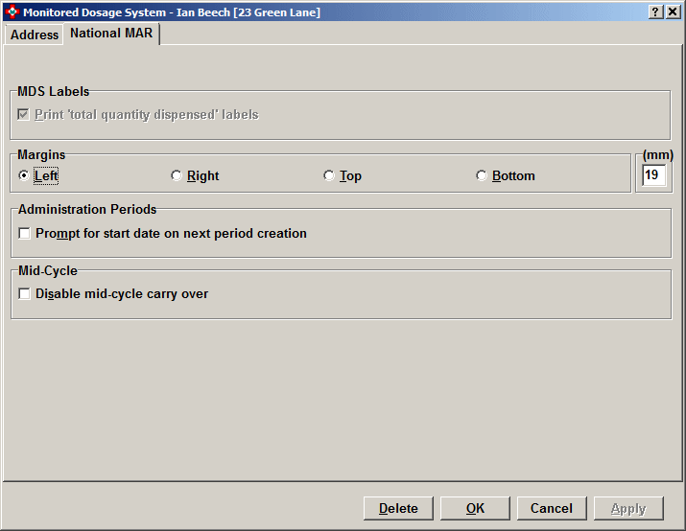686x531 pixels.
Task: Click the question mark help button
Action: [655, 12]
